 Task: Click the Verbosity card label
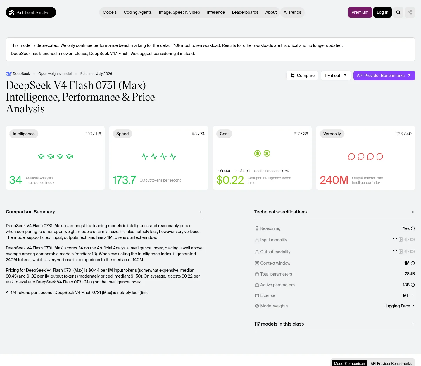(x=332, y=134)
